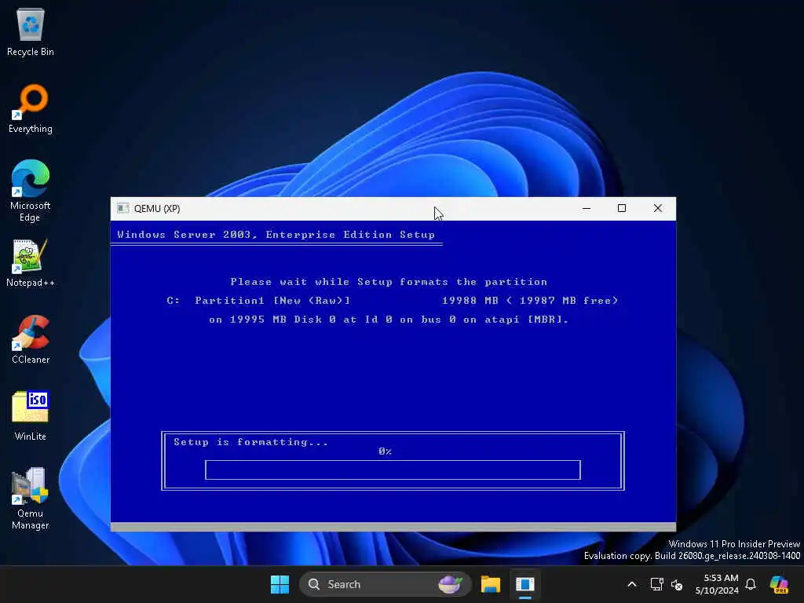804x603 pixels.
Task: Select the Everything search shortcut
Action: [x=31, y=108]
